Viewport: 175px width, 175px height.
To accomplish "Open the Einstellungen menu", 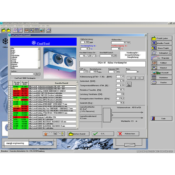I will [36, 26].
